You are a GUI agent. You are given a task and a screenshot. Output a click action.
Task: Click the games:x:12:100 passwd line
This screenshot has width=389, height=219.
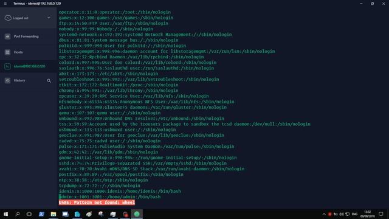click(116, 18)
